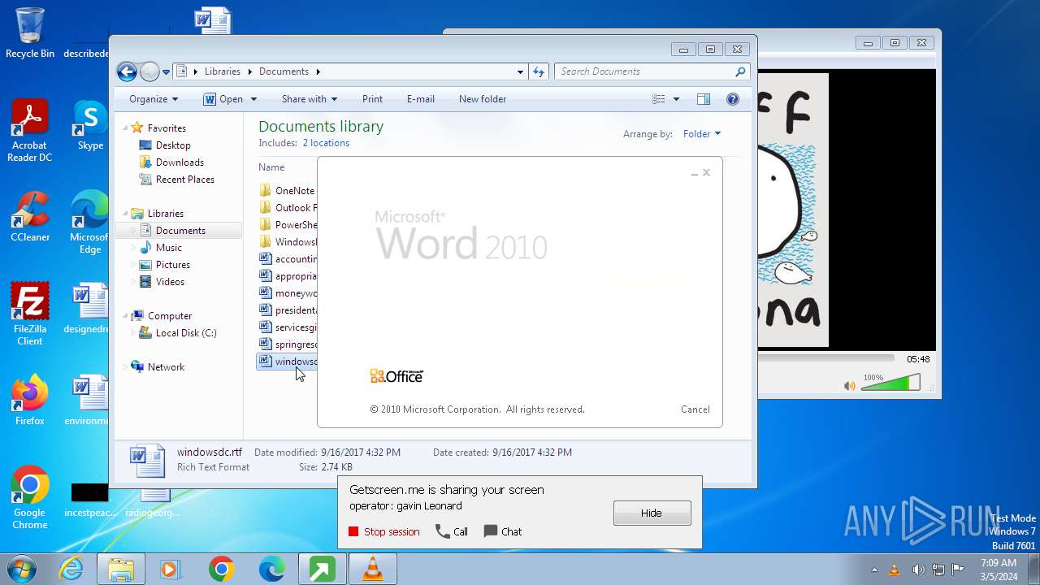Click the Back arrow in Explorer
Viewport: 1040px width, 585px height.
(127, 71)
